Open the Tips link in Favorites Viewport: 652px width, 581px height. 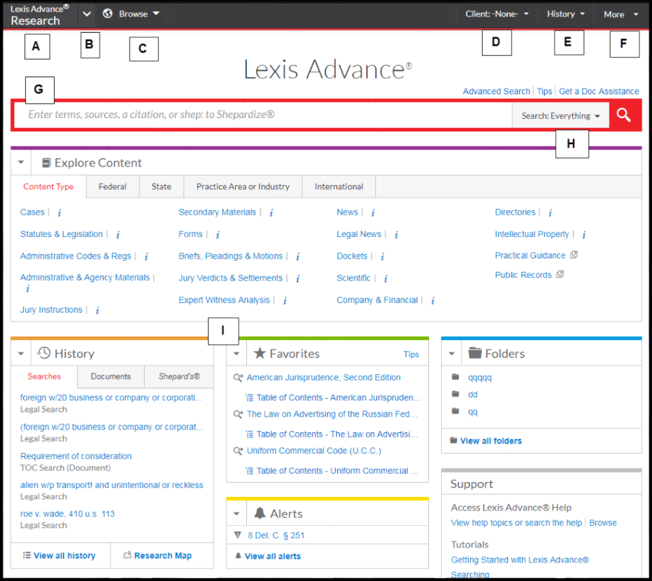pyautogui.click(x=411, y=354)
